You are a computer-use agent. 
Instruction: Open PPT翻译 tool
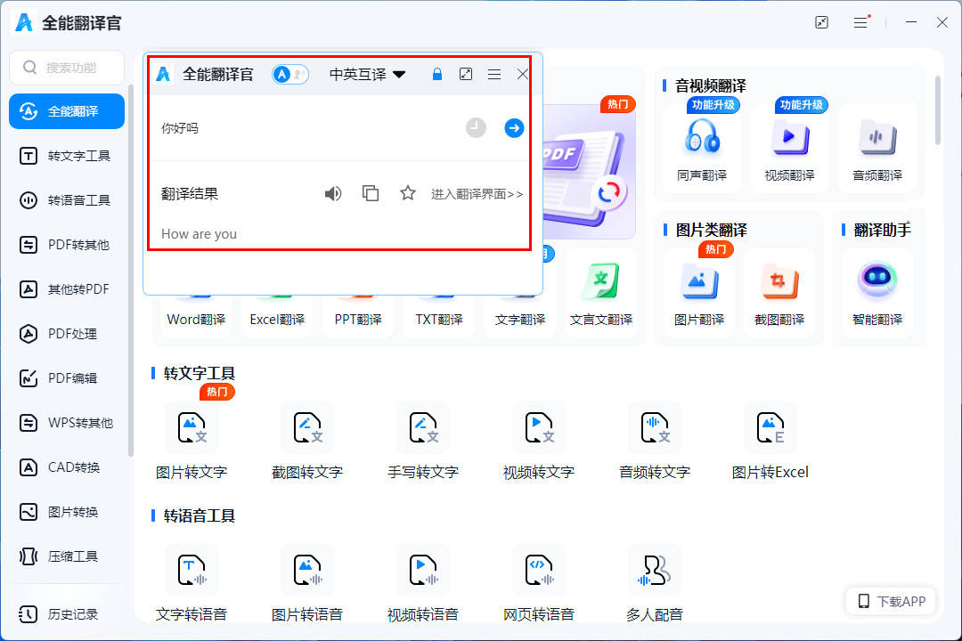[x=358, y=316]
